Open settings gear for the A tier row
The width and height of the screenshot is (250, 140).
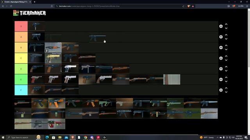[221, 37]
